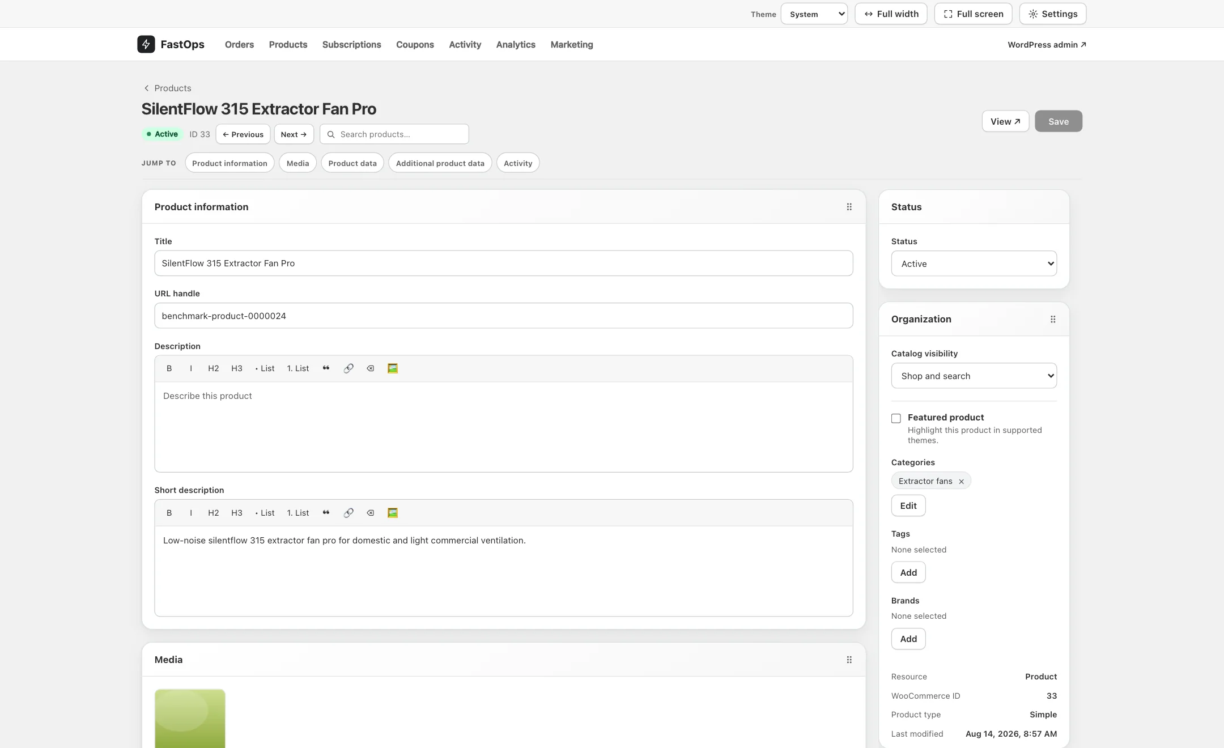The height and width of the screenshot is (748, 1224).
Task: Open the Catalog visibility dropdown
Action: coord(974,376)
